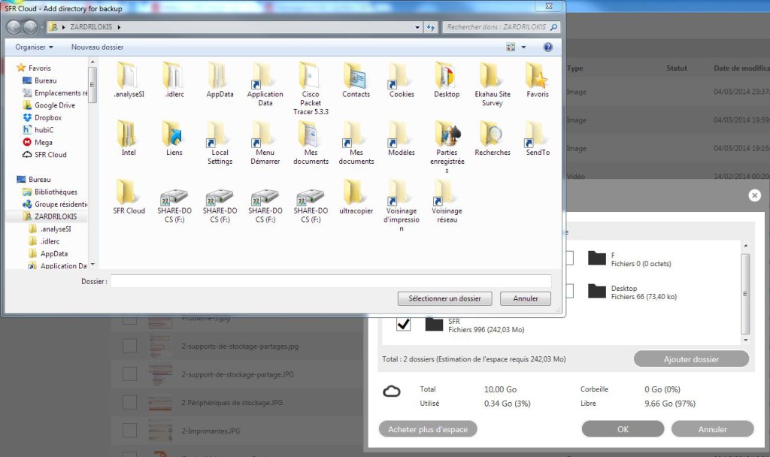Check the box next to 2-Imprimantes.JPG
Screen dimensions: 770x457
point(129,430)
